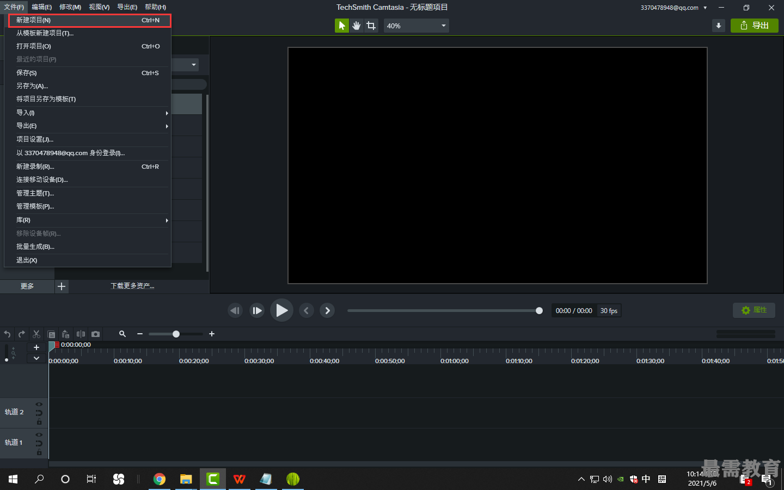Adjust track height slider knob
This screenshot has height=490, width=784.
click(x=7, y=360)
